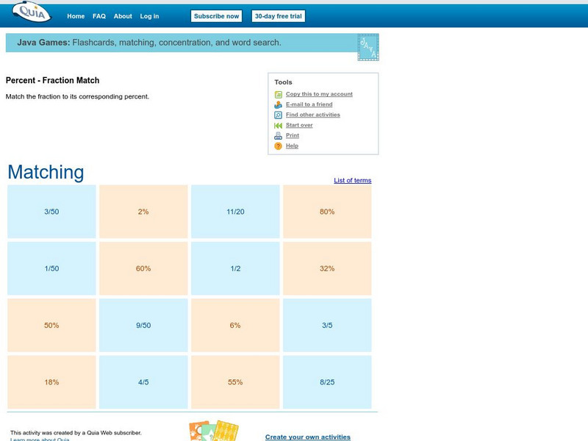Select the E-mail to a friend icon
This screenshot has width=588, height=441.
[278, 104]
